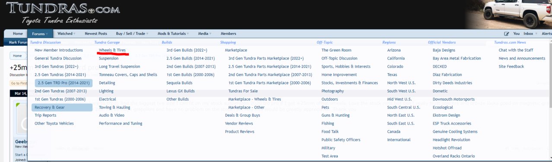
Task: Open the Arizona regional forum
Action: pos(394,50)
